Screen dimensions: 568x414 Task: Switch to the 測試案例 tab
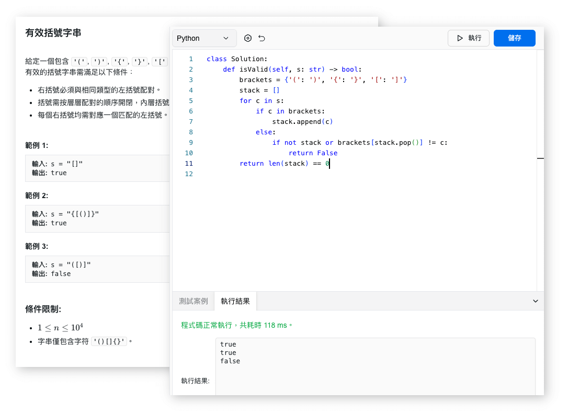pos(193,301)
